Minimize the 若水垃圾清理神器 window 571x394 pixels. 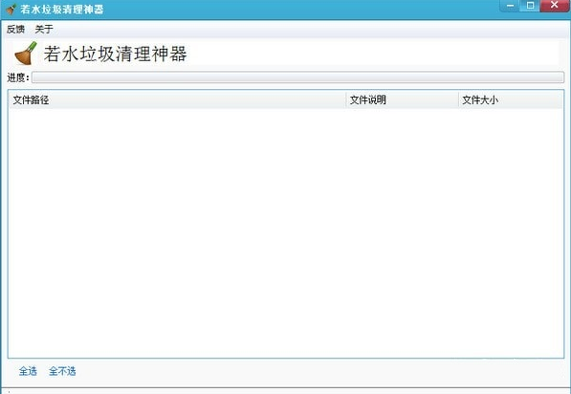(511, 6)
